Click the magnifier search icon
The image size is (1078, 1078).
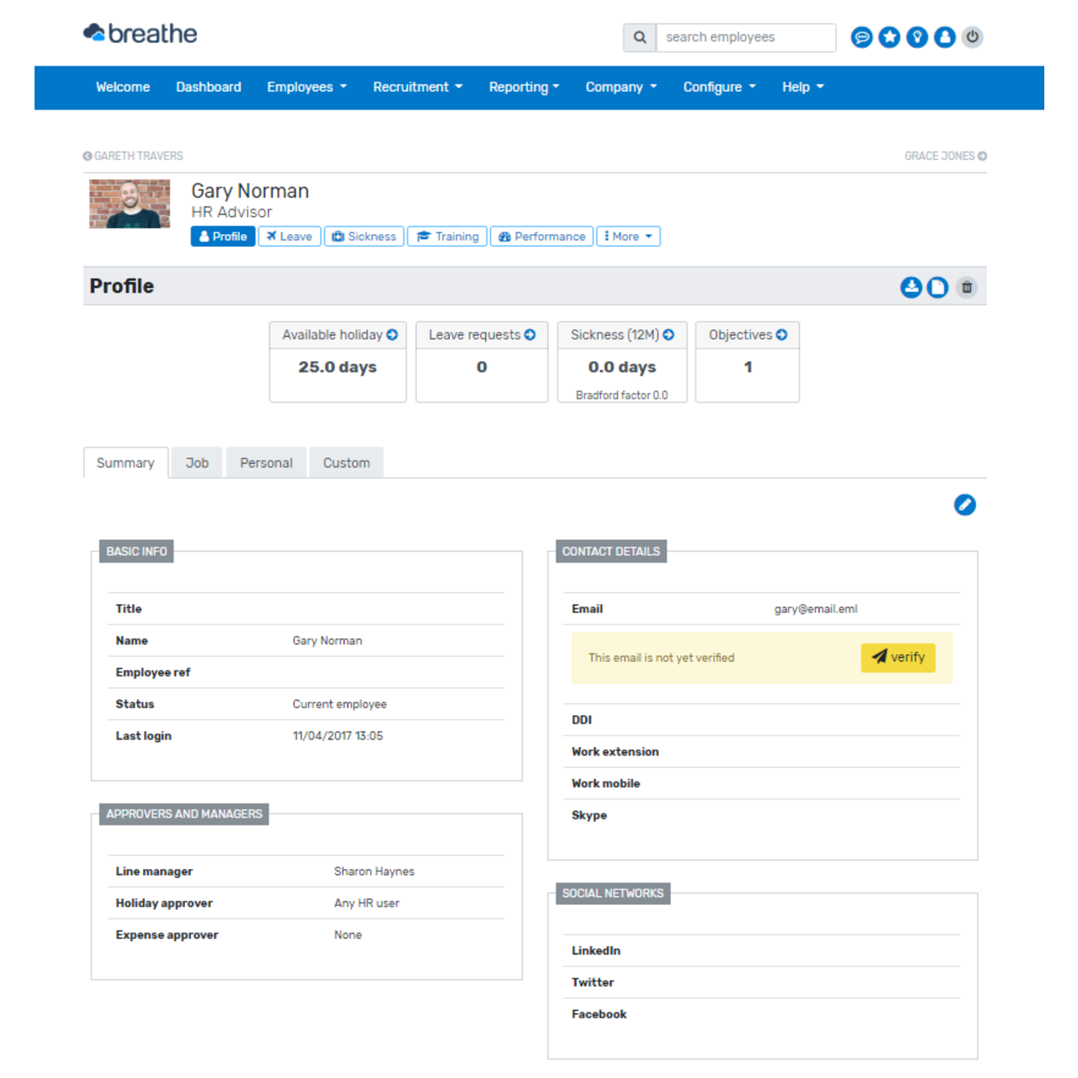[640, 37]
